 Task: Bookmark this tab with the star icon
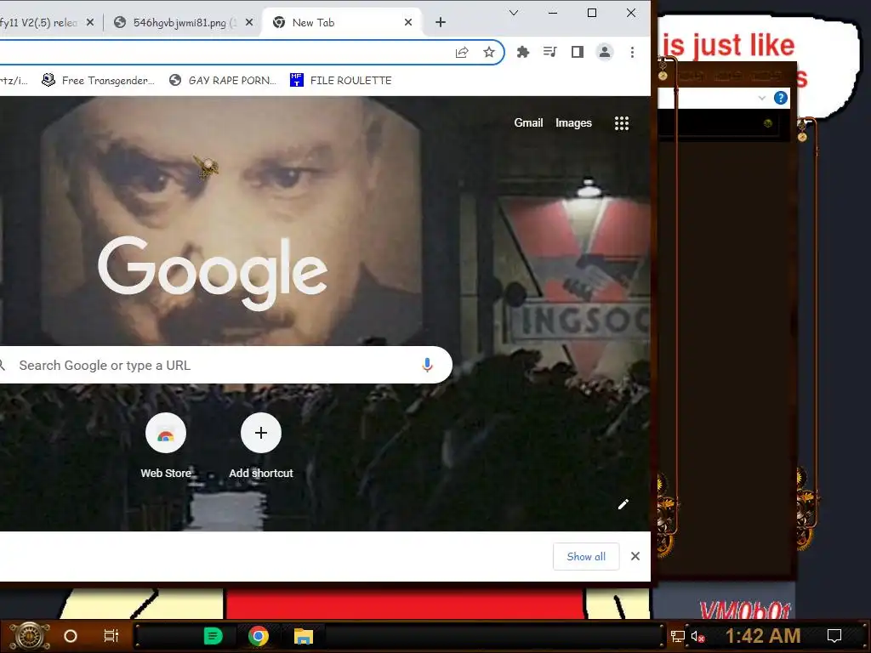point(489,52)
